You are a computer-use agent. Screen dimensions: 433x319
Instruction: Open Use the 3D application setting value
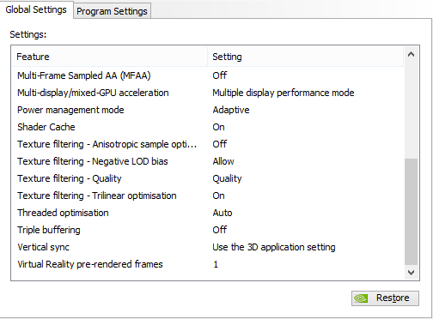(x=274, y=247)
